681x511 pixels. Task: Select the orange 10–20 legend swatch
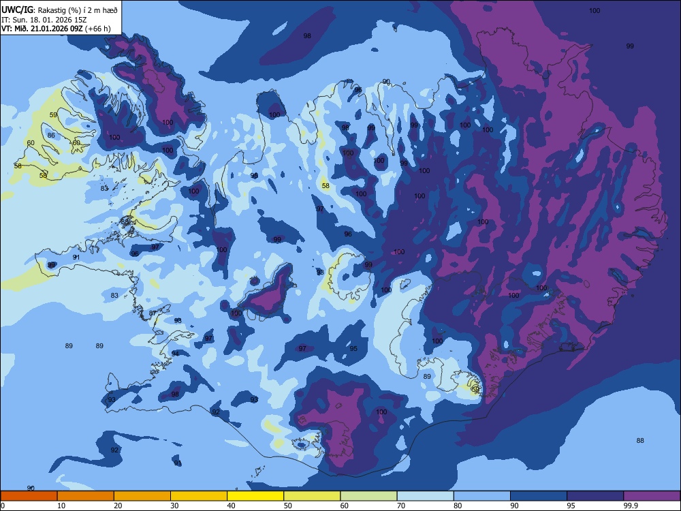(86, 496)
